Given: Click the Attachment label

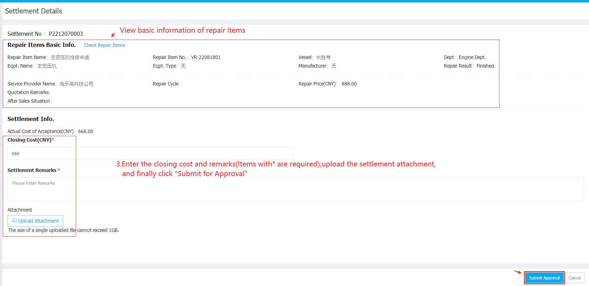Looking at the screenshot, I should (20, 210).
